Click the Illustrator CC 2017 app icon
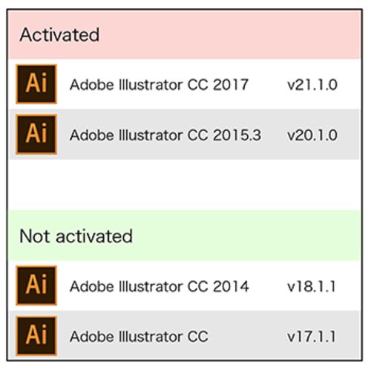 36,84
